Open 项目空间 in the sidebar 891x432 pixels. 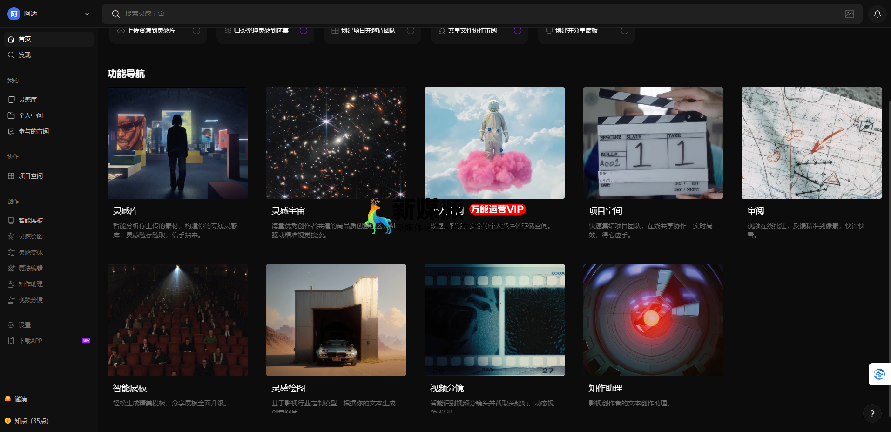pos(49,176)
